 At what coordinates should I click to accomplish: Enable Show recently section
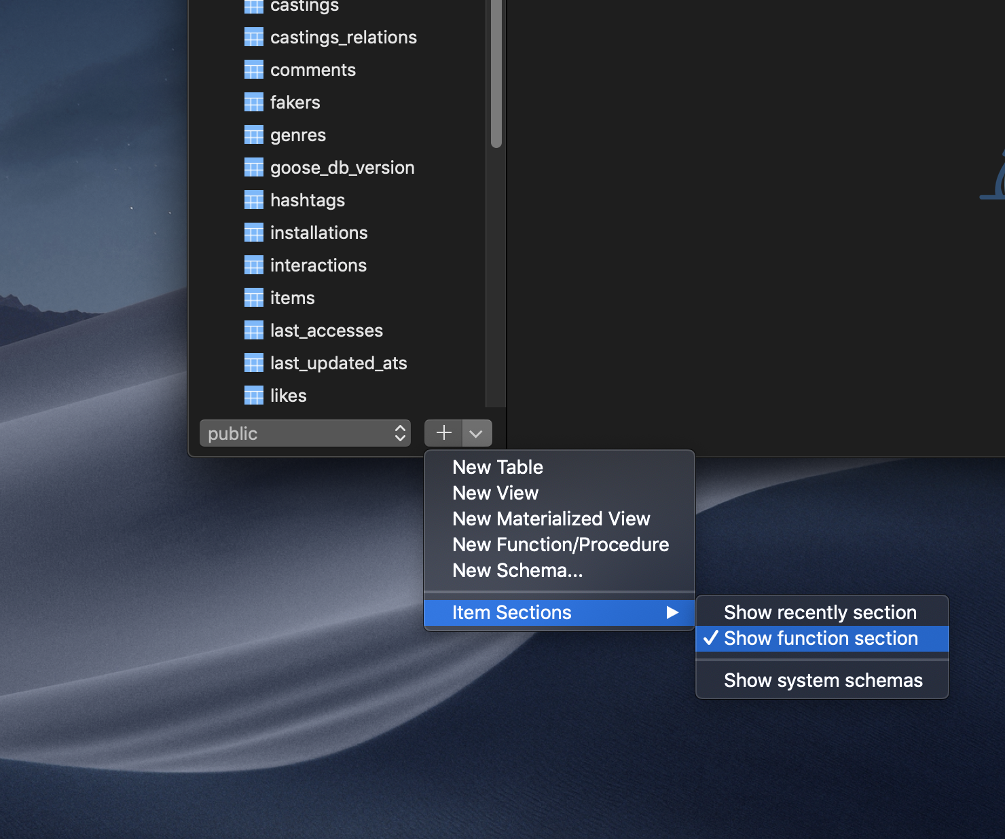click(820, 612)
